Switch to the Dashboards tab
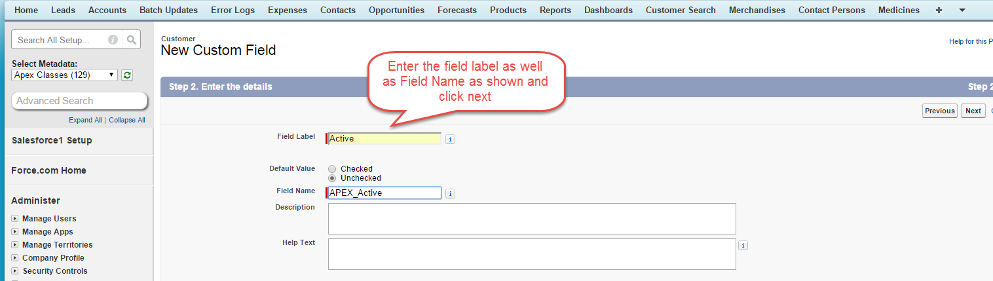The height and width of the screenshot is (281, 993). click(608, 10)
